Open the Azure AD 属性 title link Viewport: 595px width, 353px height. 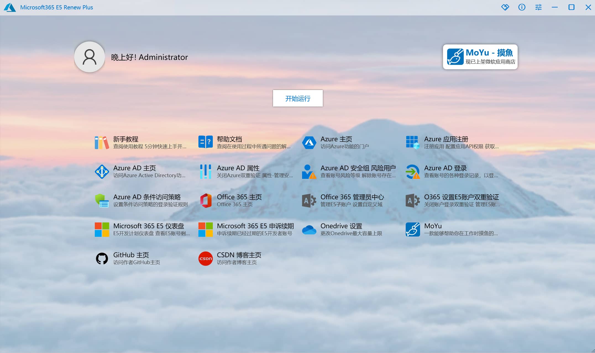pos(238,168)
